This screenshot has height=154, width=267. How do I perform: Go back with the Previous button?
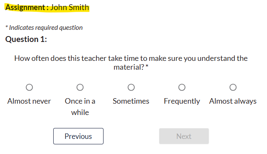pyautogui.click(x=78, y=136)
